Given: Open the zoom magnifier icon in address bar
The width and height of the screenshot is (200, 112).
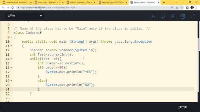Looking at the screenshot, I should click(x=172, y=7).
